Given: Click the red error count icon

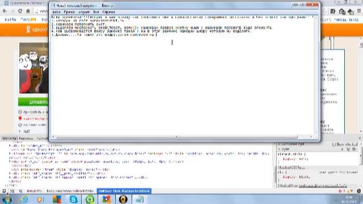Looking at the screenshot, I should pyautogui.click(x=340, y=191).
